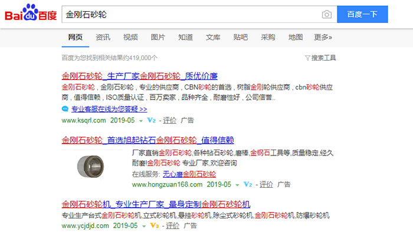Click 评价 link next to www.ksqrl.com
This screenshot has height=232, width=413.
(x=170, y=120)
